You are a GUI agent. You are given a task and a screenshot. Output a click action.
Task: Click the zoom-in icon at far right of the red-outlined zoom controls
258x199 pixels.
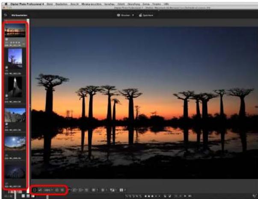[62, 190]
